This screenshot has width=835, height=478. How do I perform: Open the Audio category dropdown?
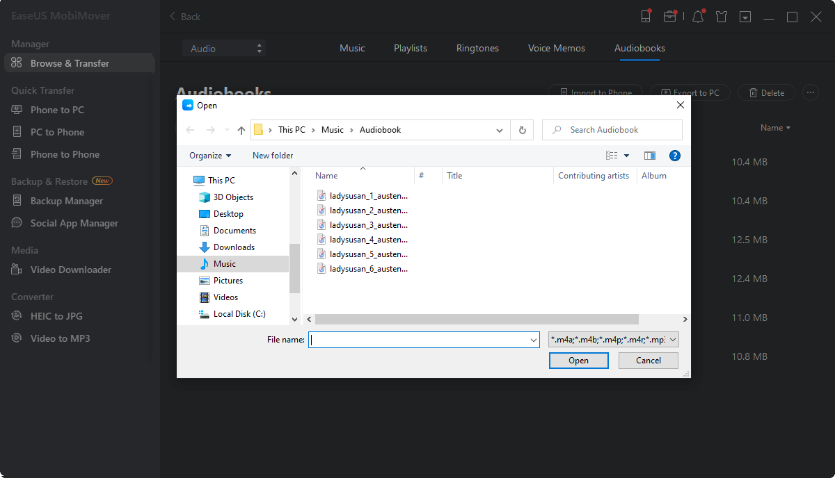pyautogui.click(x=224, y=49)
